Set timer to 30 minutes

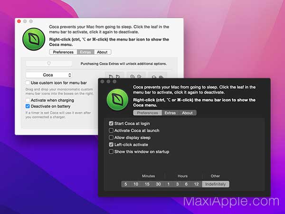tap(158, 184)
